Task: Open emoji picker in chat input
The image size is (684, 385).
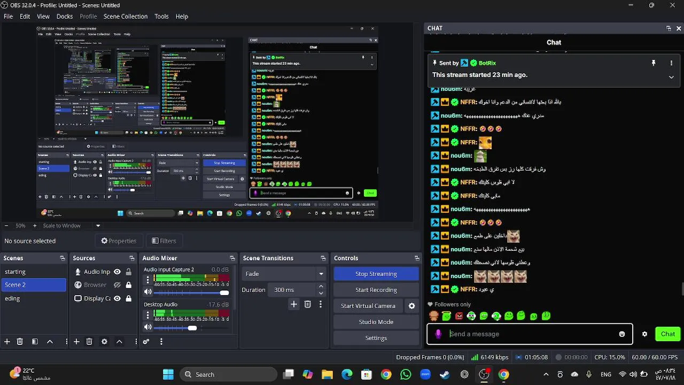Action: 622,334
